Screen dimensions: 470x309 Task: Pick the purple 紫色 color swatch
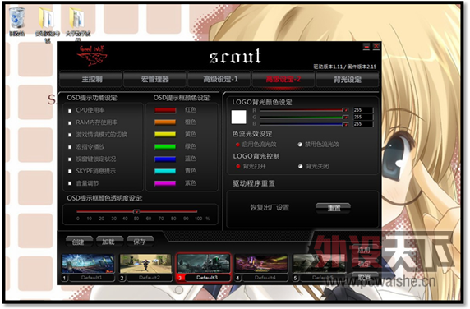(x=165, y=183)
